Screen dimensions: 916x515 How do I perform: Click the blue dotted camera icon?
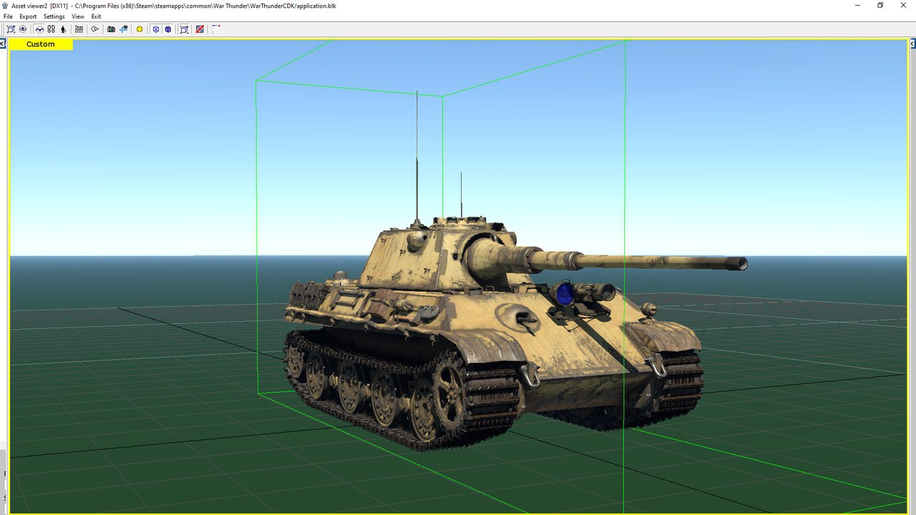[x=124, y=29]
